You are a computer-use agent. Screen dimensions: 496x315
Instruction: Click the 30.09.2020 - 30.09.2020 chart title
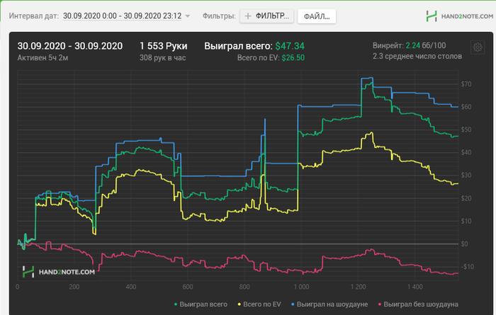point(70,46)
